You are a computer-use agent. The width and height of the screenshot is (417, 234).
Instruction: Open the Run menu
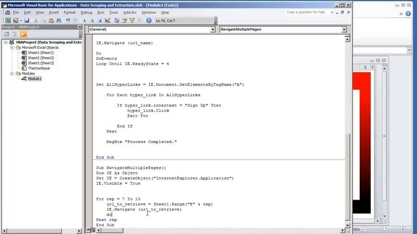(101, 12)
